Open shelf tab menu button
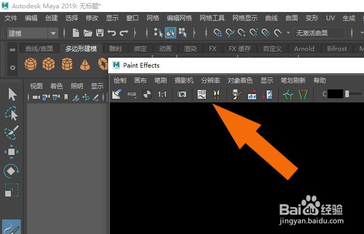 pos(12,49)
